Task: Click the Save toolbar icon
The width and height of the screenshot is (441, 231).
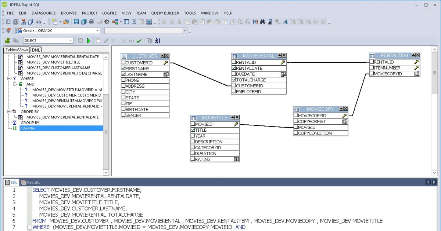Action: 76,22
